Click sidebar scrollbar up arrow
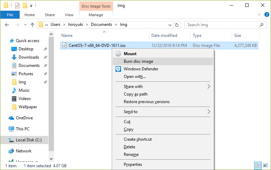Screen dimensions: 271x170 pyautogui.click(x=51, y=34)
